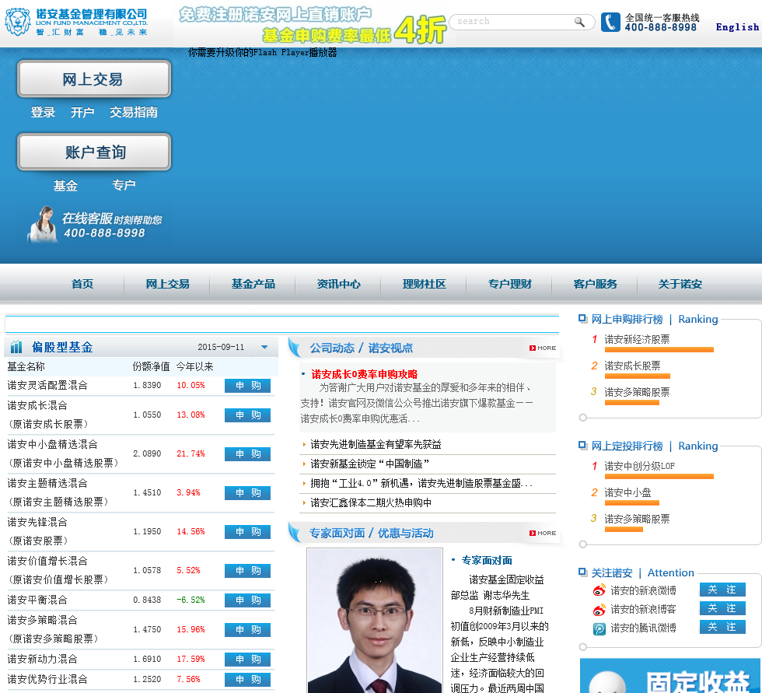Viewport: 762px width, 693px height.
Task: Select 诺安新经济股票 in purchase ranking
Action: click(637, 339)
